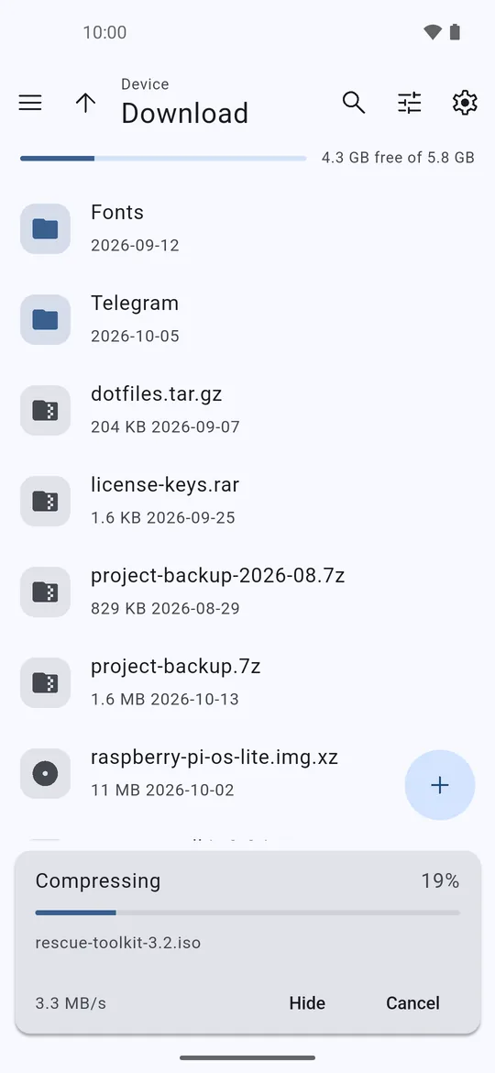
Task: Tap the Fonts folder icon
Action: point(45,228)
